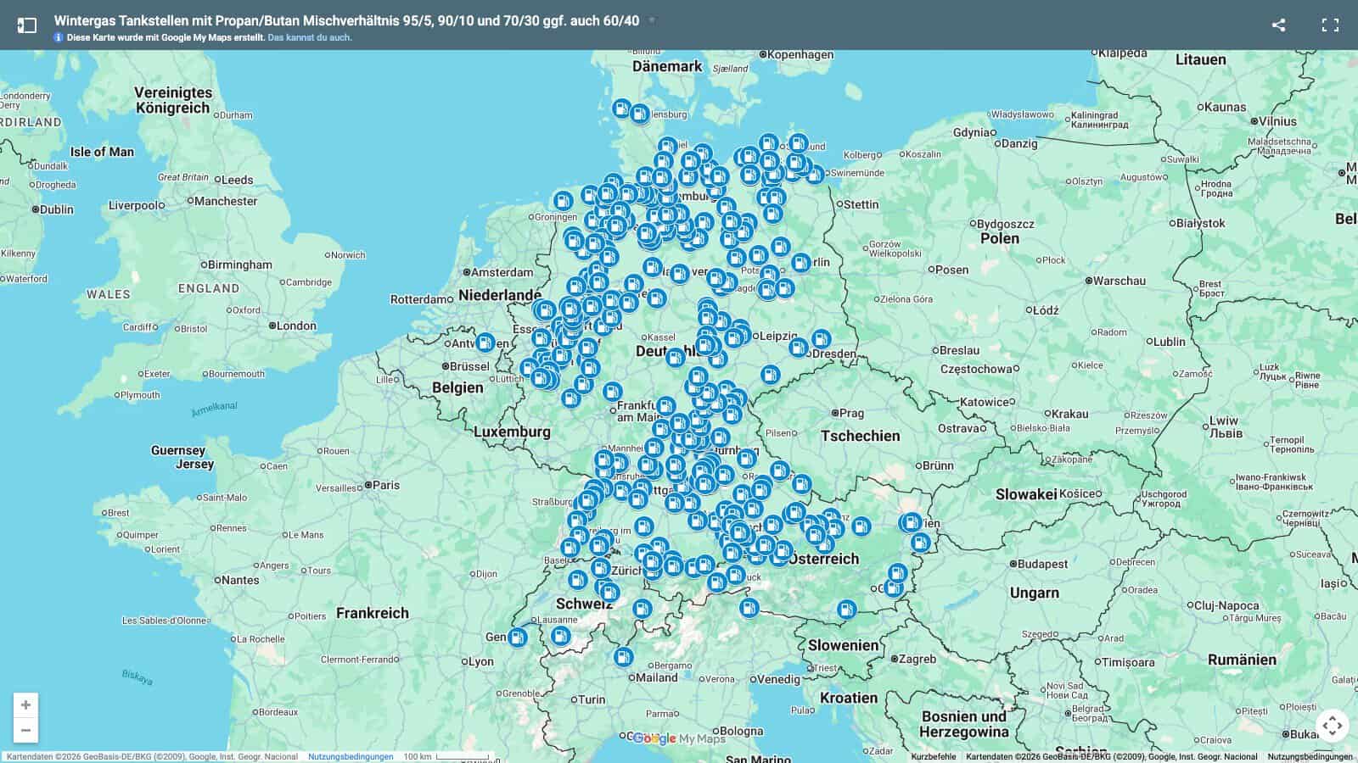Select the fuel marker southeast of Lausanne

560,636
